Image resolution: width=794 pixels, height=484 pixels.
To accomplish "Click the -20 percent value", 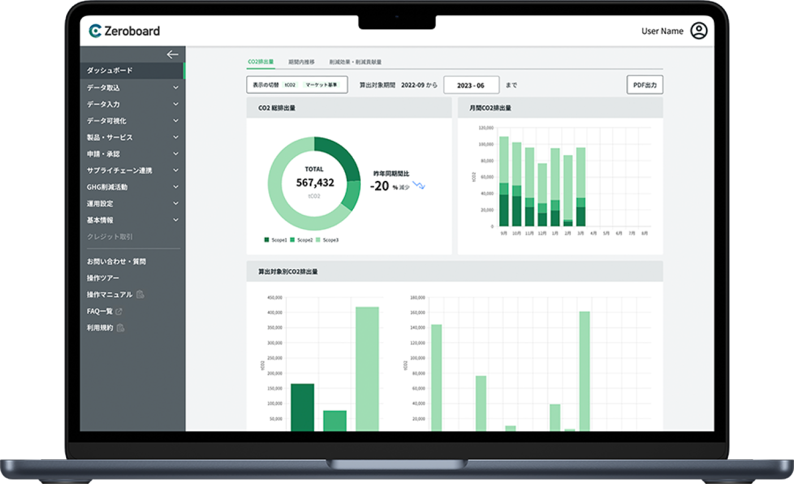I will pyautogui.click(x=379, y=186).
